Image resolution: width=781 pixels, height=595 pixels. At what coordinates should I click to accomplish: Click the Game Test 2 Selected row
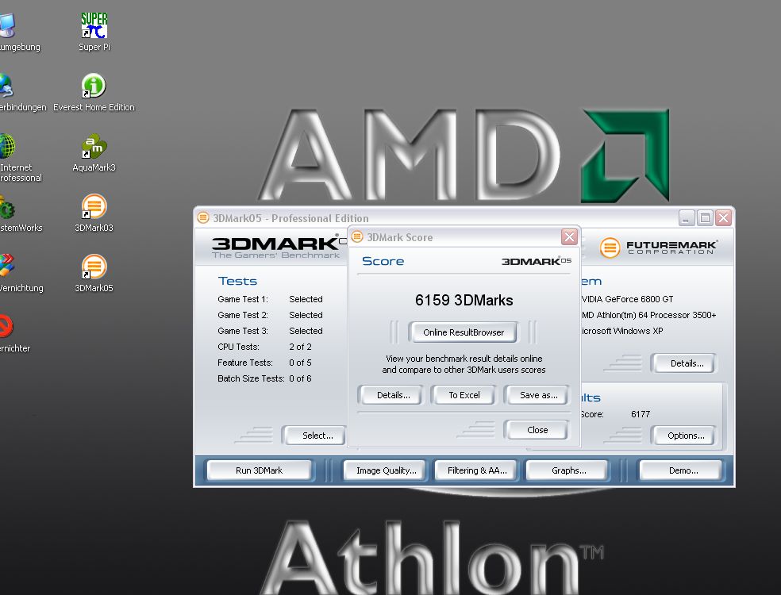coord(270,315)
